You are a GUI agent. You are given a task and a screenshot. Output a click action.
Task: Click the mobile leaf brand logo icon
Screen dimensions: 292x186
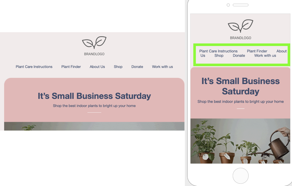pos(241,26)
